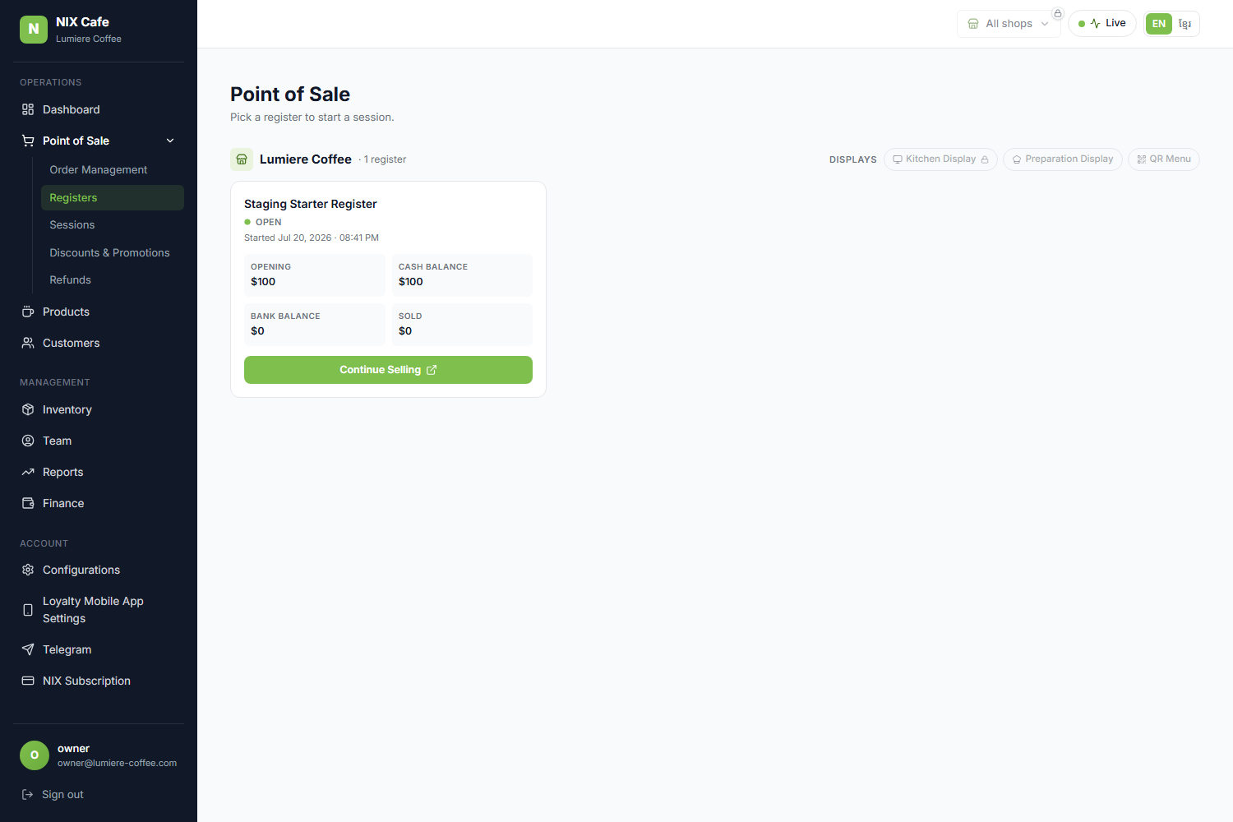
Task: Open the All shops dropdown
Action: pyautogui.click(x=1009, y=24)
